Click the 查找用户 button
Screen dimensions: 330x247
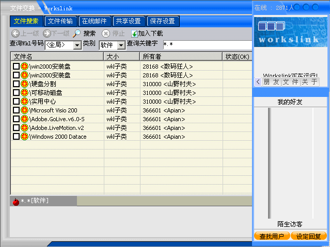(272, 236)
